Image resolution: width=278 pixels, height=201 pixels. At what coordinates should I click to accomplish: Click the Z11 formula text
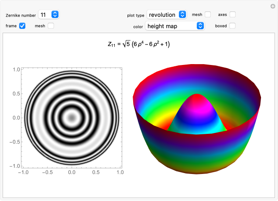pos(139,44)
